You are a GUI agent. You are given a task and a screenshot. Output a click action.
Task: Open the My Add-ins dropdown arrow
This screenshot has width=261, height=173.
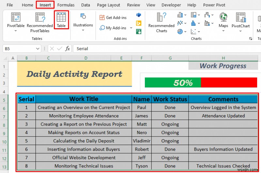click(131, 28)
